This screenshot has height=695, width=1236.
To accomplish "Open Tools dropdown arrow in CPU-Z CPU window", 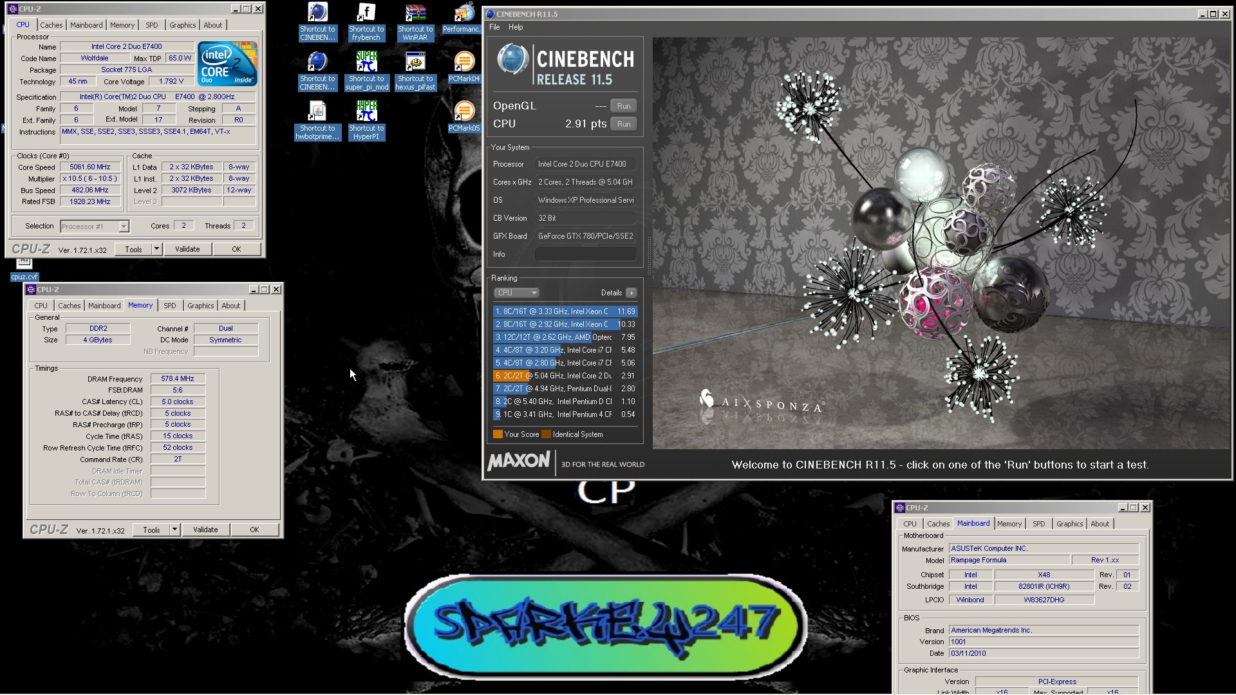I will (x=156, y=249).
